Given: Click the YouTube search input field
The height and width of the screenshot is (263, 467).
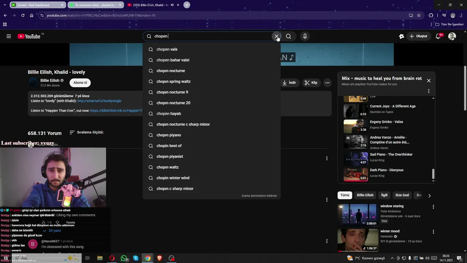Looking at the screenshot, I should tap(212, 36).
